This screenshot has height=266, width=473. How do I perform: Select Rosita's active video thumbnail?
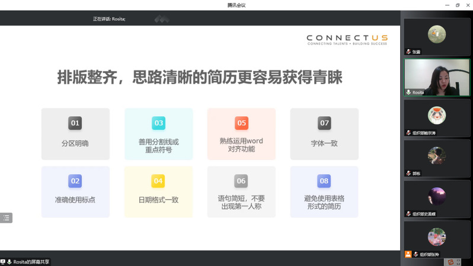point(437,76)
